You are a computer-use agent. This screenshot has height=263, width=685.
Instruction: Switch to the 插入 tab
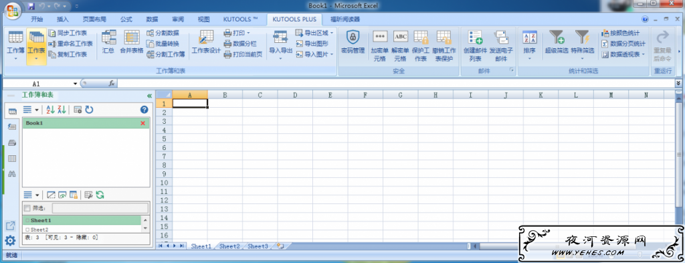[x=63, y=19]
